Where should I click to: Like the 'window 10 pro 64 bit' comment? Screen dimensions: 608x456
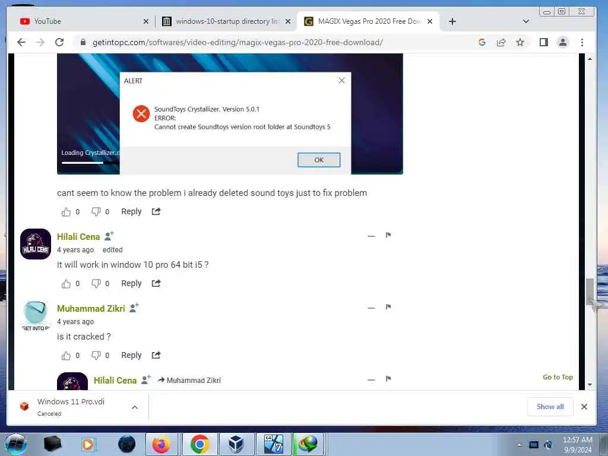click(66, 284)
